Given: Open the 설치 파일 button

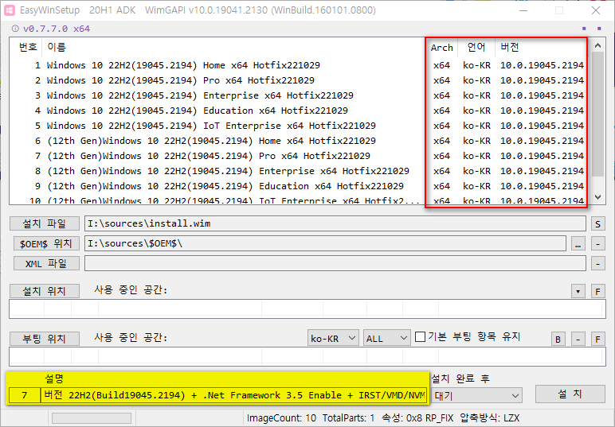Looking at the screenshot, I should [45, 223].
